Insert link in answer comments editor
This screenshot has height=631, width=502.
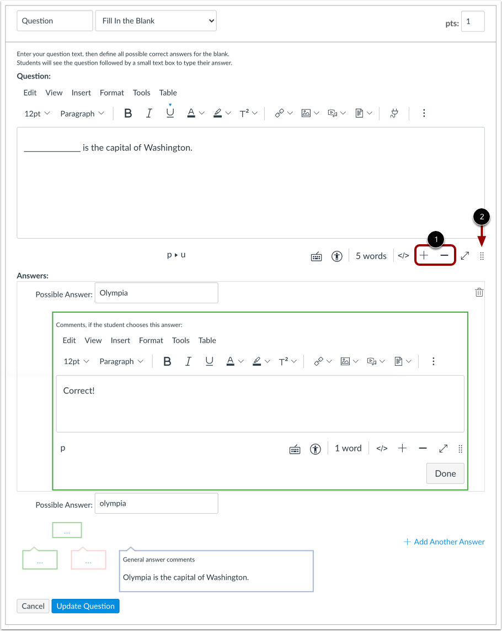pyautogui.click(x=319, y=361)
